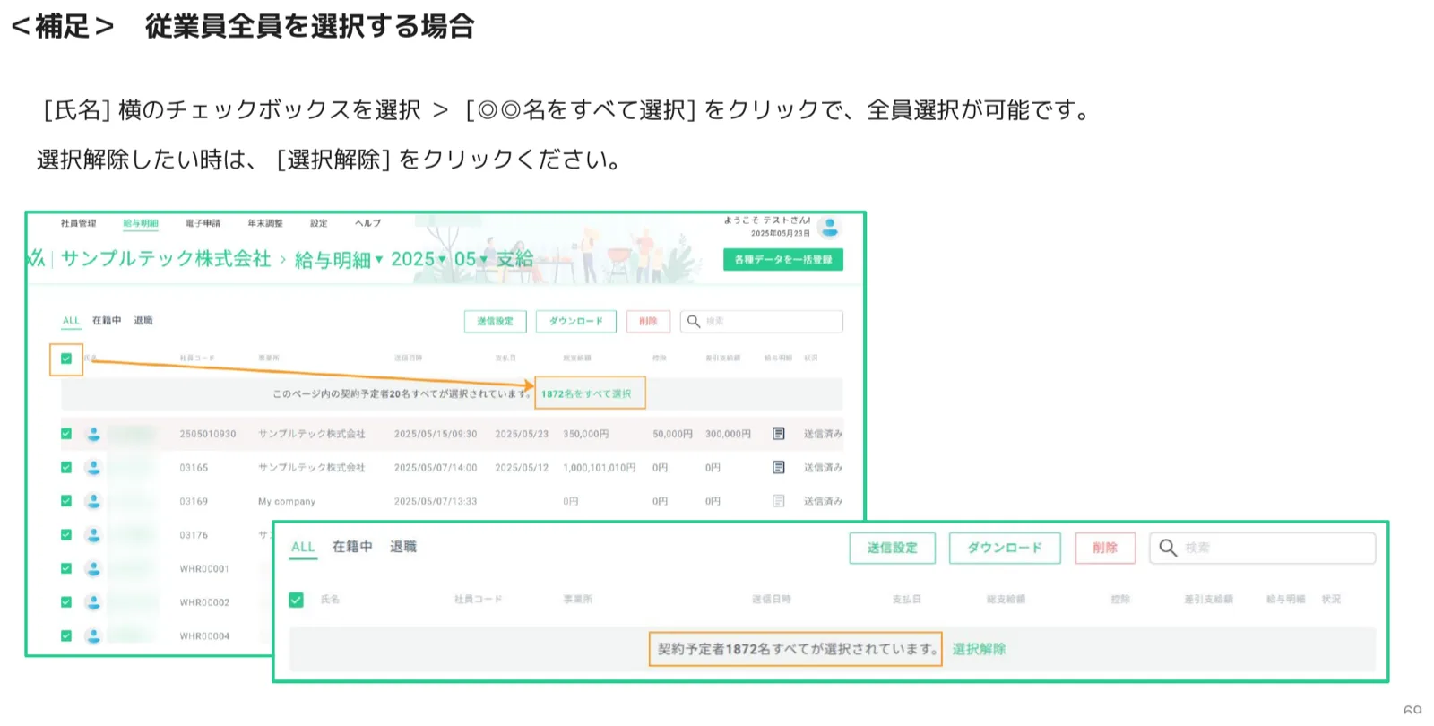
Task: Click the My company office cell
Action: click(x=287, y=502)
